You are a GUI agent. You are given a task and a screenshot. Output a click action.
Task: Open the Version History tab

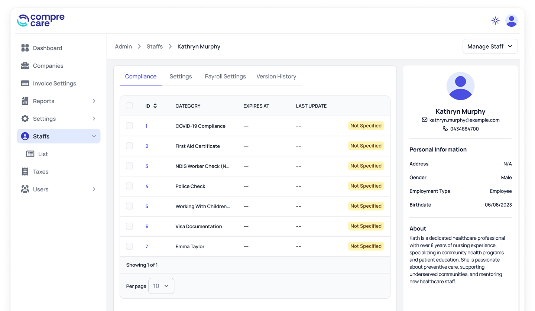(276, 77)
